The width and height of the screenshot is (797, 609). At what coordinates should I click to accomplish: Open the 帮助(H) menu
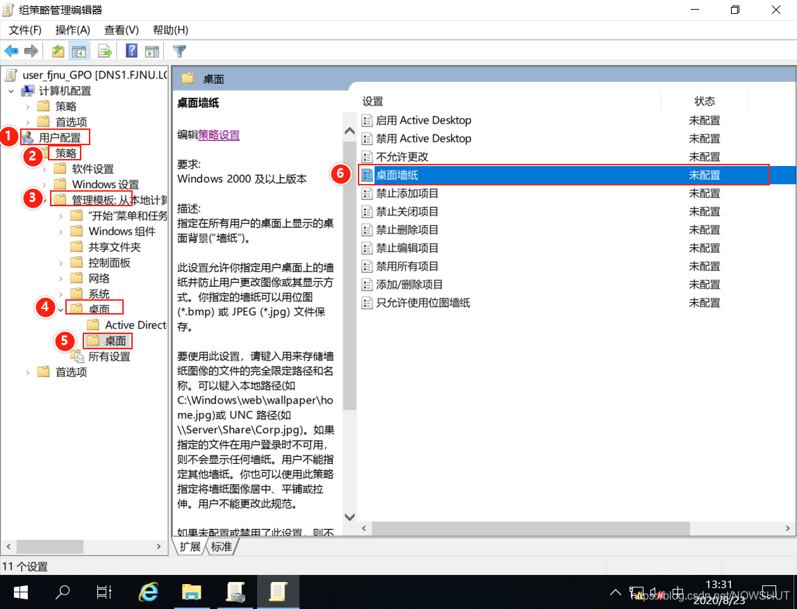tap(171, 30)
